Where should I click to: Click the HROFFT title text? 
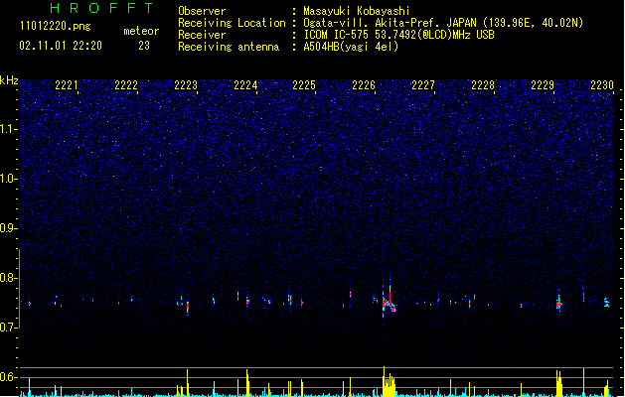(x=101, y=8)
